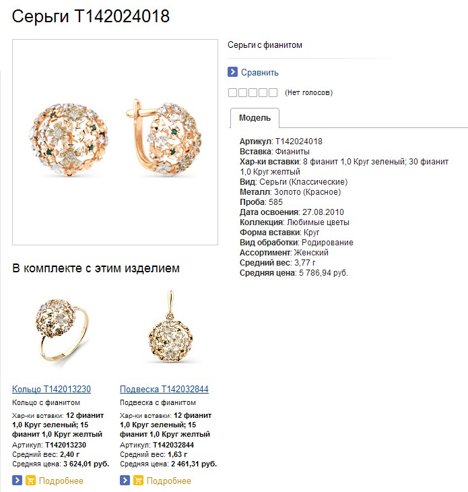Open the Подвеска T142032844 link
Screen dimensions: 468x492
pos(164,389)
